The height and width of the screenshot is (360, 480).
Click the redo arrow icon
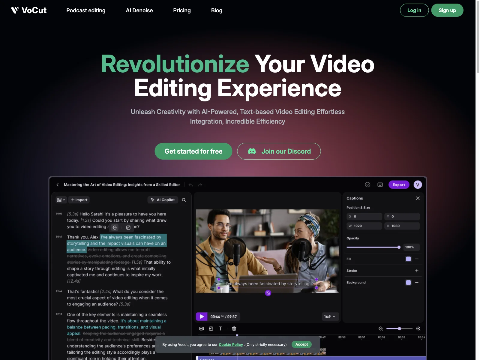[200, 185]
